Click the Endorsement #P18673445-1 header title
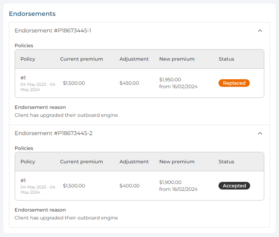 coord(53,31)
